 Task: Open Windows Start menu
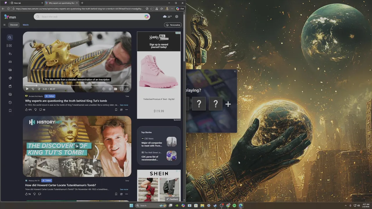[x=131, y=206]
